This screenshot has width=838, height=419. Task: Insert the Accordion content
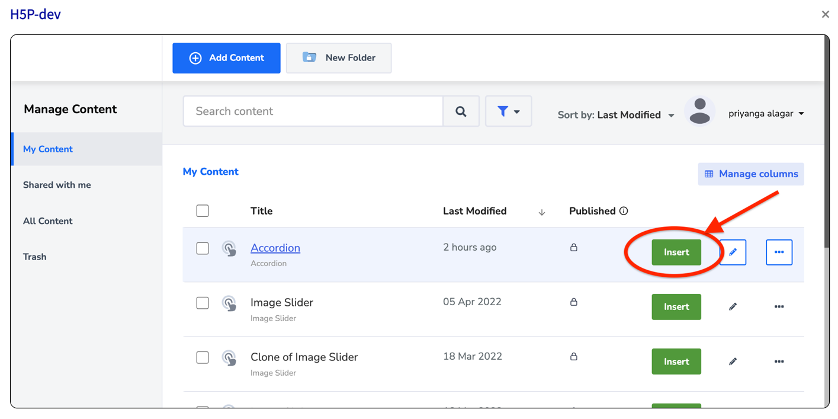[676, 252]
